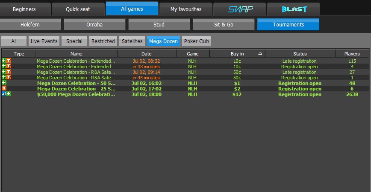Click green plus icon in 'in 45 minutes' row
Image resolution: width=371 pixels, height=192 pixels.
pyautogui.click(x=4, y=77)
